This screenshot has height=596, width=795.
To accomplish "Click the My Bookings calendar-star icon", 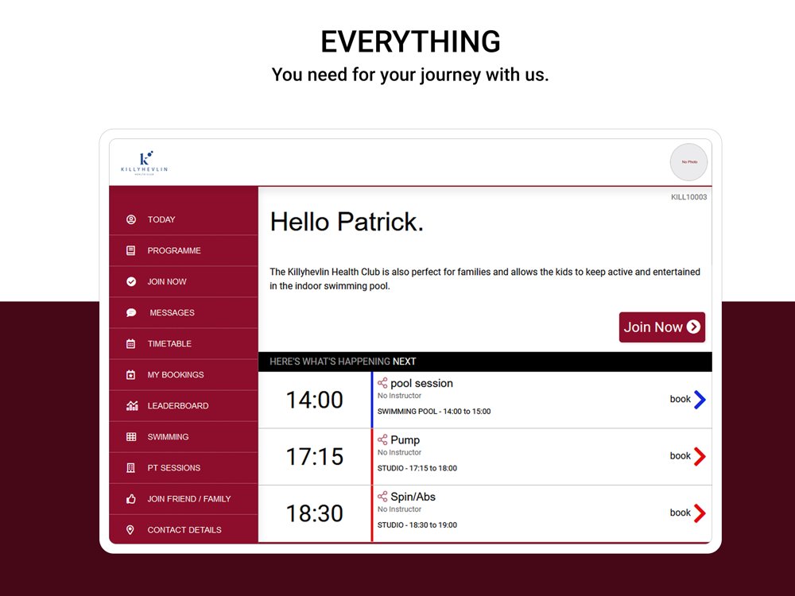I will coord(131,374).
